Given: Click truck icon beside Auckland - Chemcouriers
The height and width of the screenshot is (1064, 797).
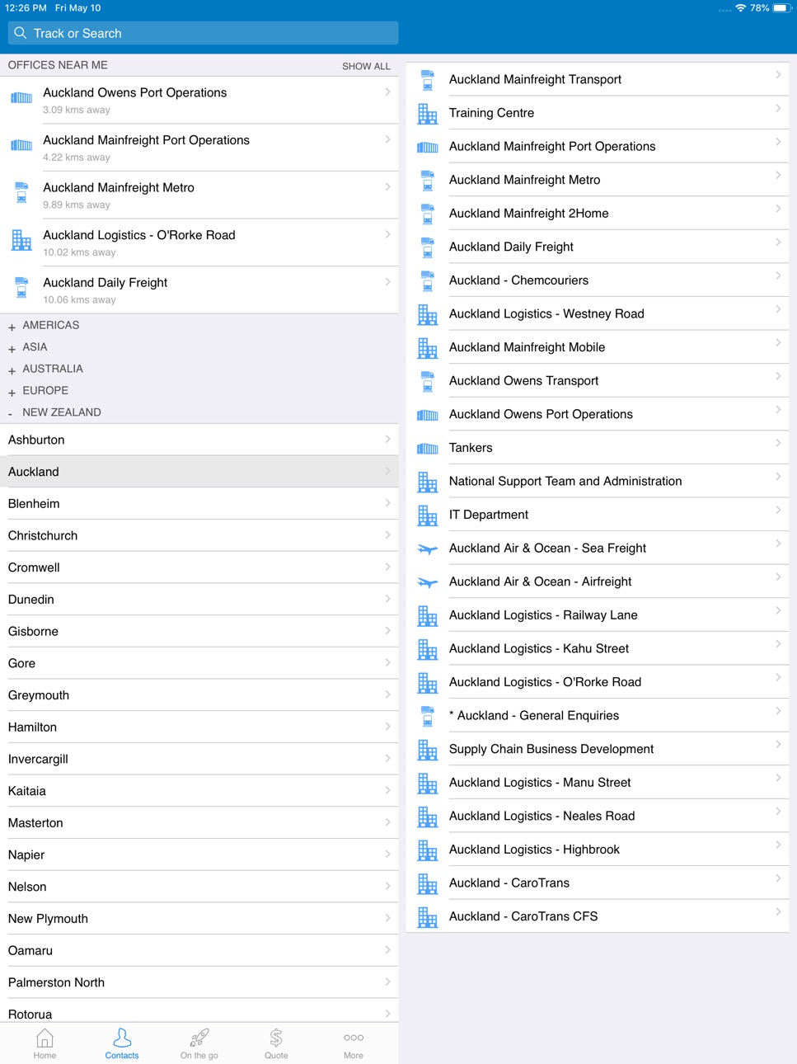Looking at the screenshot, I should [427, 281].
